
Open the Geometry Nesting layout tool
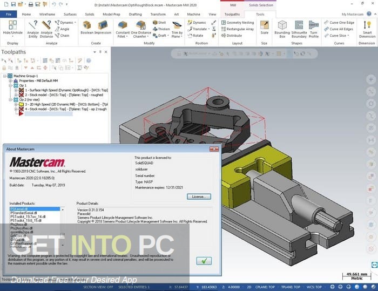coord(238,23)
